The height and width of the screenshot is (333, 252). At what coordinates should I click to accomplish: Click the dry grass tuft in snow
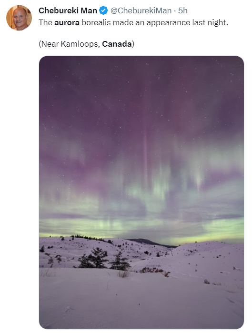click(123, 273)
